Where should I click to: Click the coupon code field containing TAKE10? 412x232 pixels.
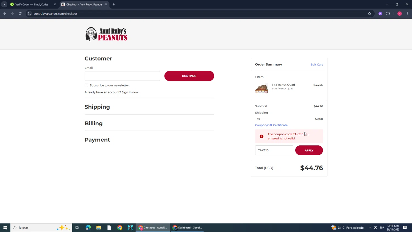pos(274,150)
